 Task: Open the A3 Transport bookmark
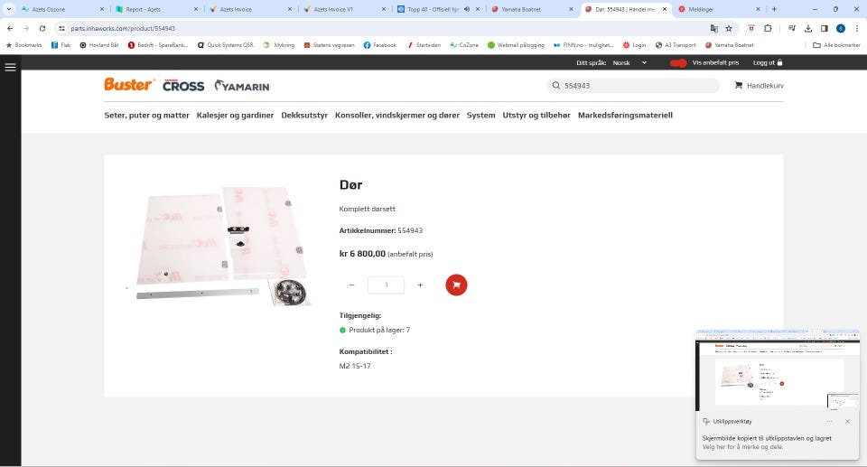tap(676, 45)
